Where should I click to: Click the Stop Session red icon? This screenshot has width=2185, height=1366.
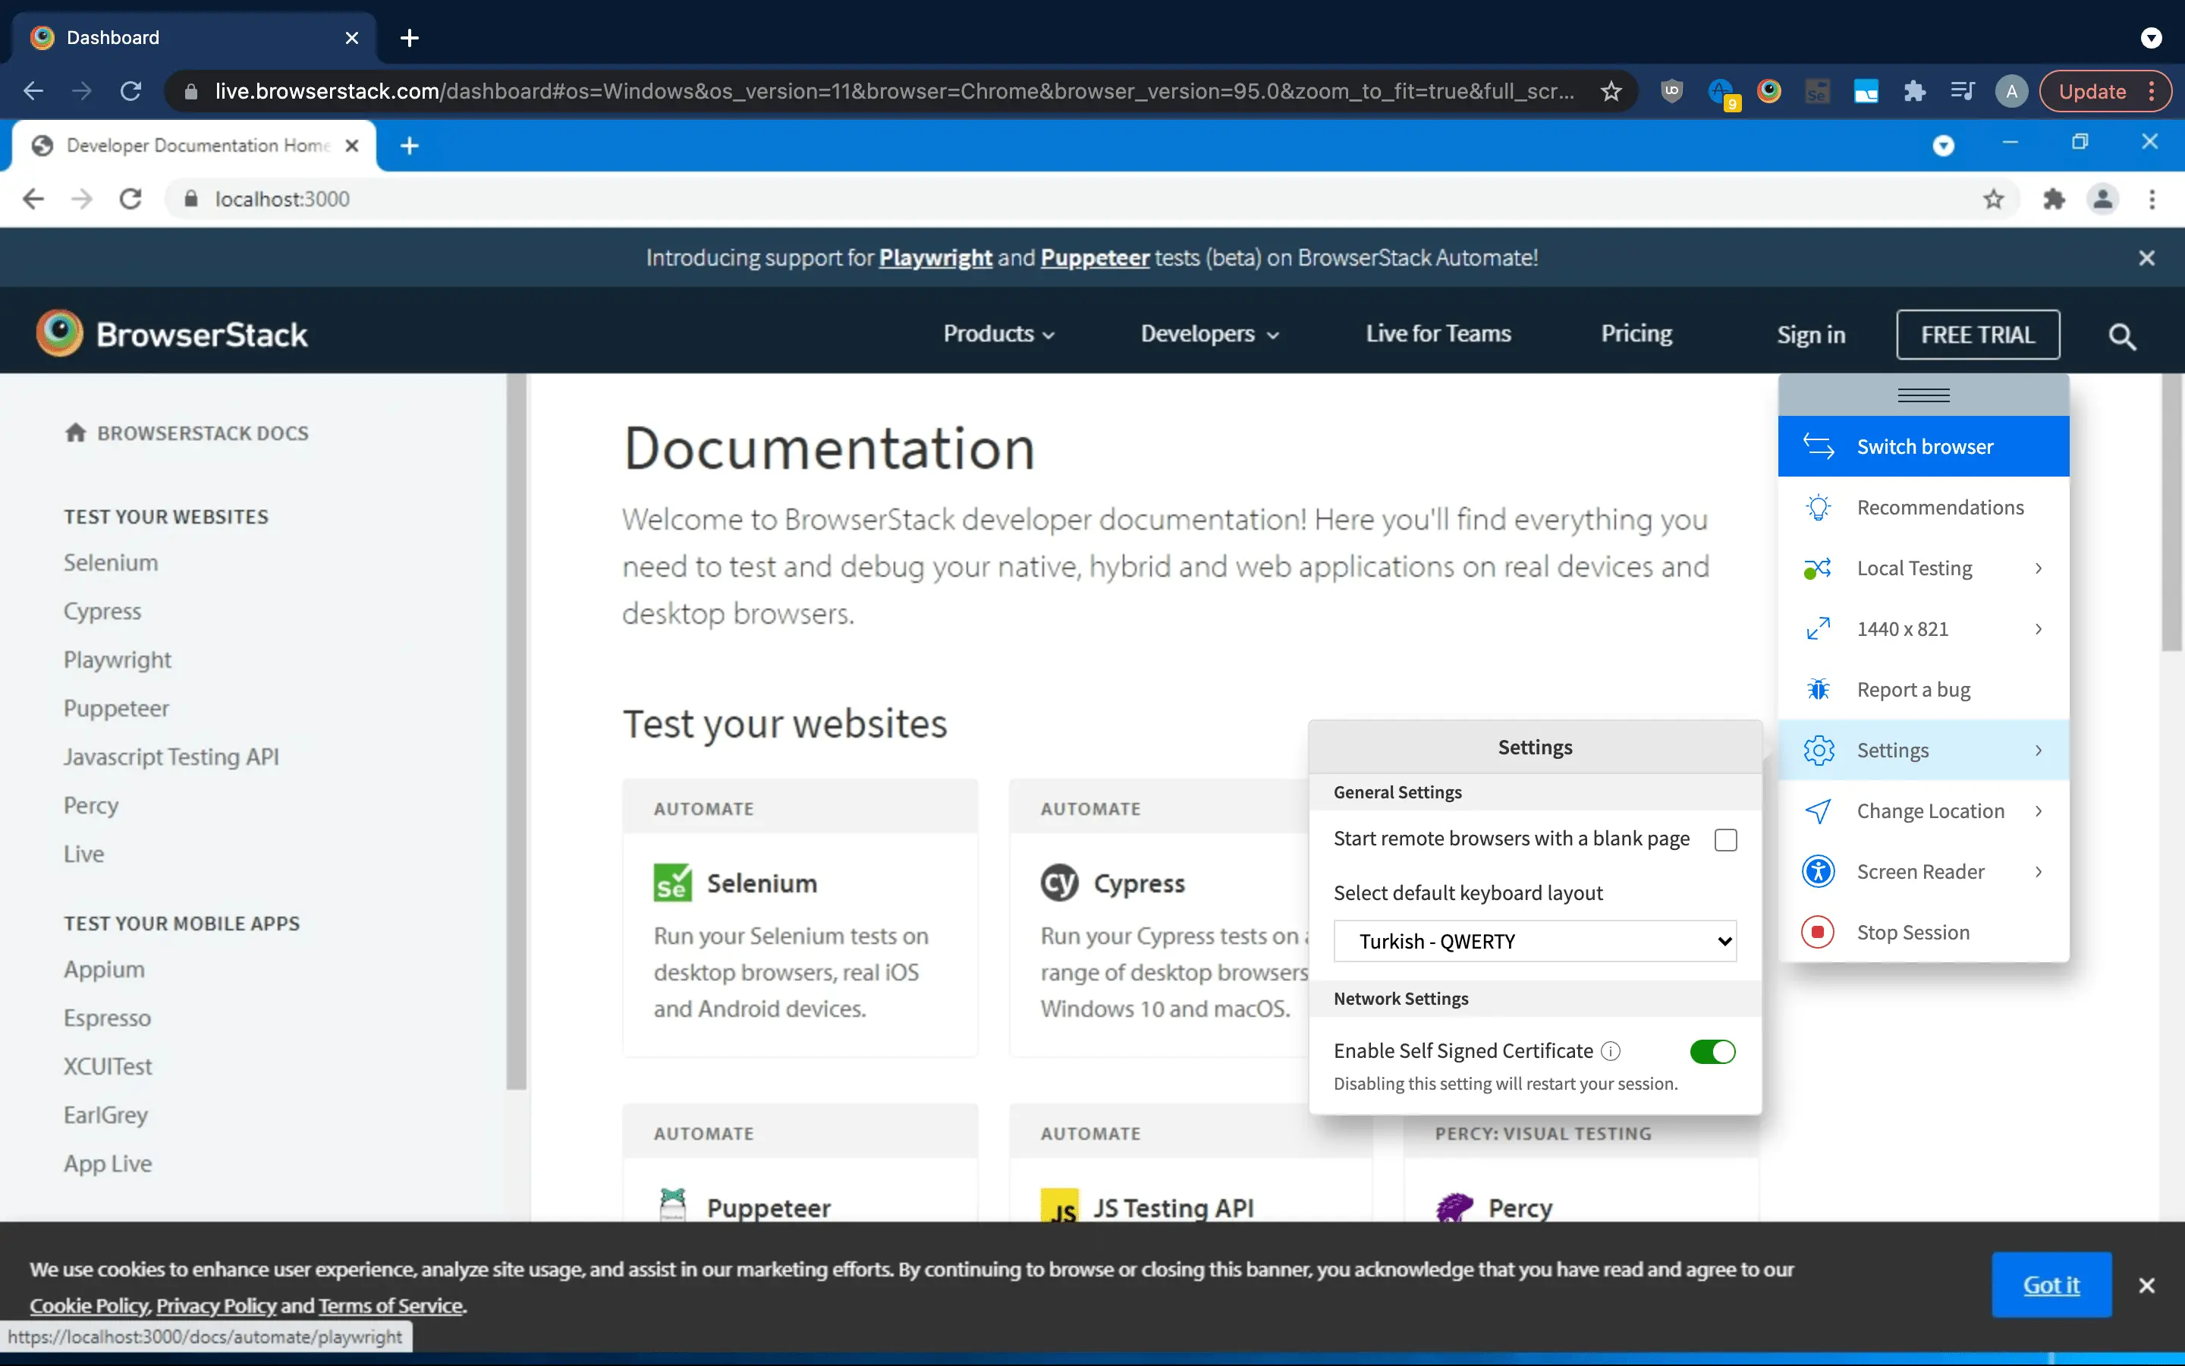(1818, 931)
